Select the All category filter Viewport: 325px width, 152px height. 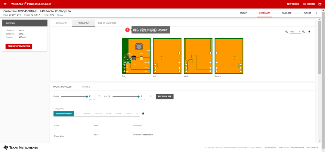pos(136,114)
